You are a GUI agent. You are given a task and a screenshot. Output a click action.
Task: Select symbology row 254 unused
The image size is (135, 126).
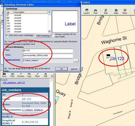click(x=27, y=29)
